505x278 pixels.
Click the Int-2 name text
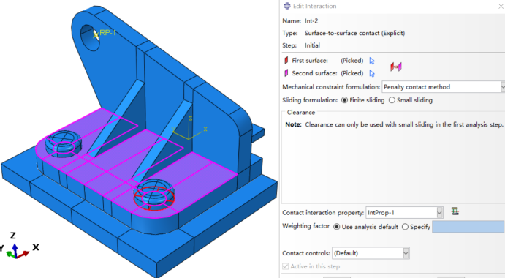click(x=311, y=21)
